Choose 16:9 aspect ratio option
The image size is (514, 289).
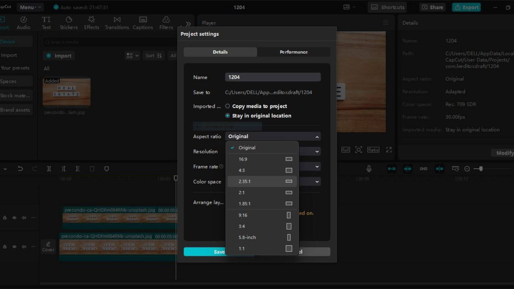point(262,159)
